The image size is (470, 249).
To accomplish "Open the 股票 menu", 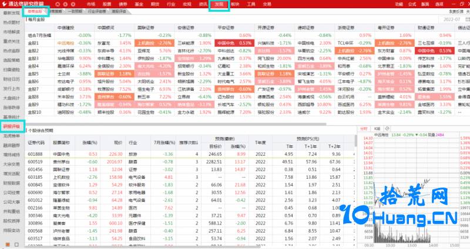I will pyautogui.click(x=107, y=4).
